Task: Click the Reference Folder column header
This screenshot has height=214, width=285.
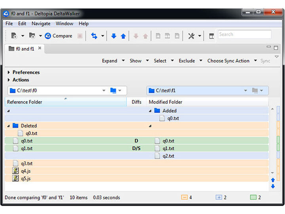Action: 65,102
